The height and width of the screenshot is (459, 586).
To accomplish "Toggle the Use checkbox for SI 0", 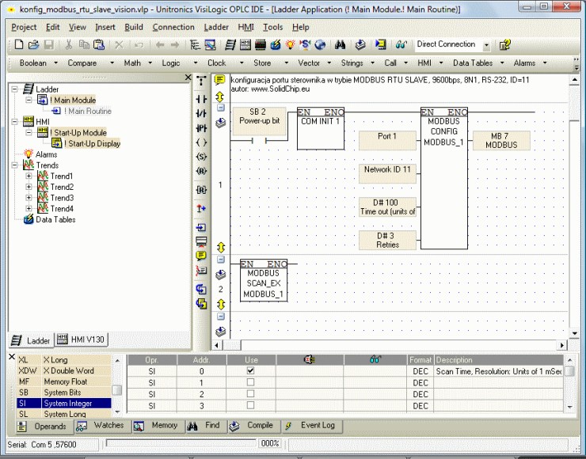I will (x=250, y=370).
